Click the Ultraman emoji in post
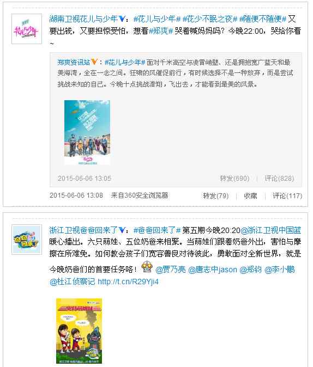 147,267
